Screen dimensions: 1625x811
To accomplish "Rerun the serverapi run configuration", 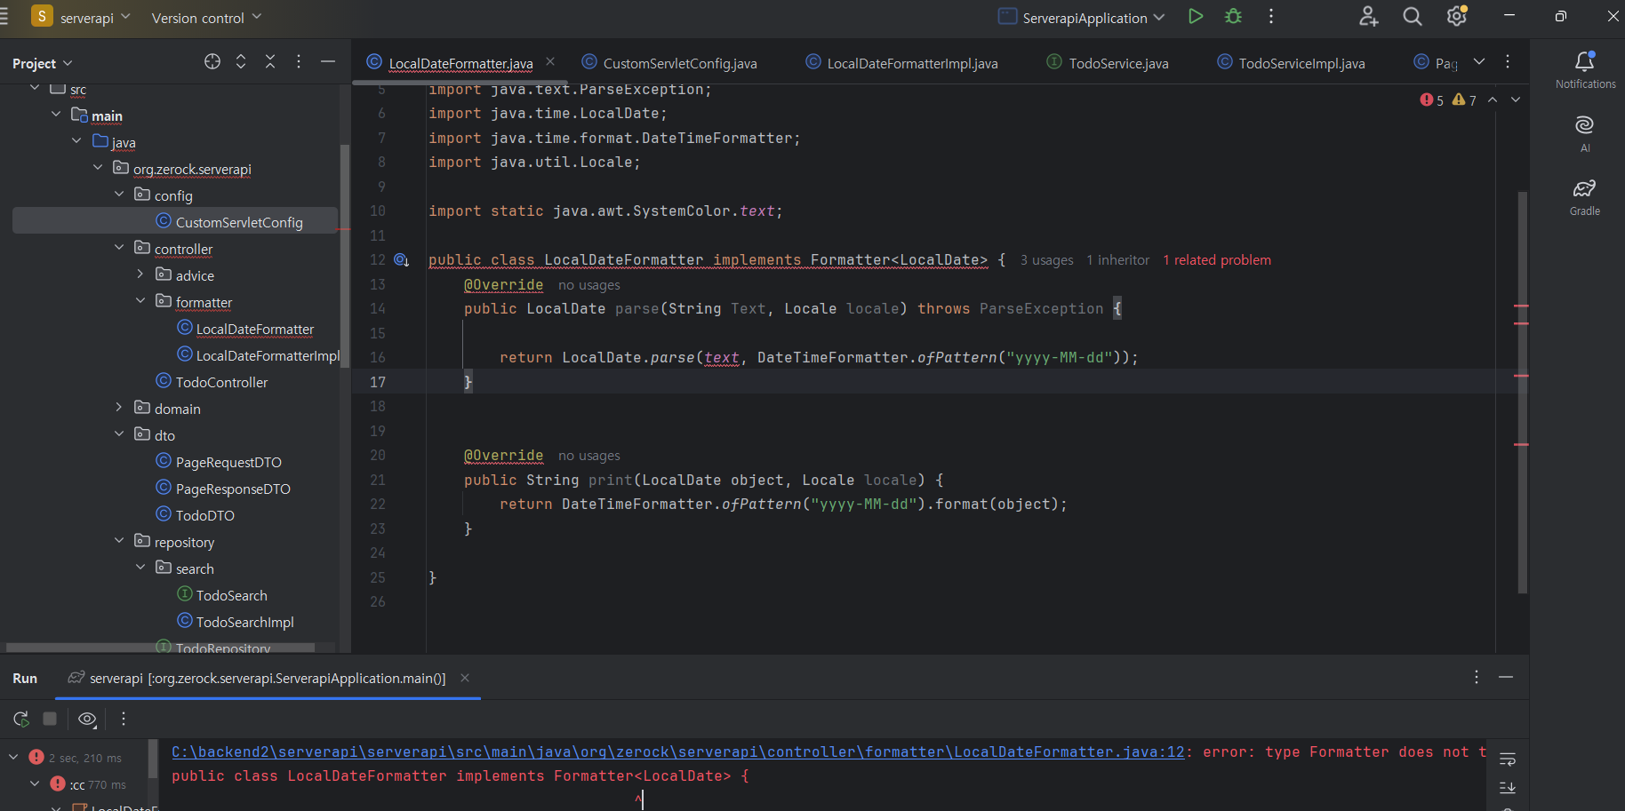I will pos(21,719).
